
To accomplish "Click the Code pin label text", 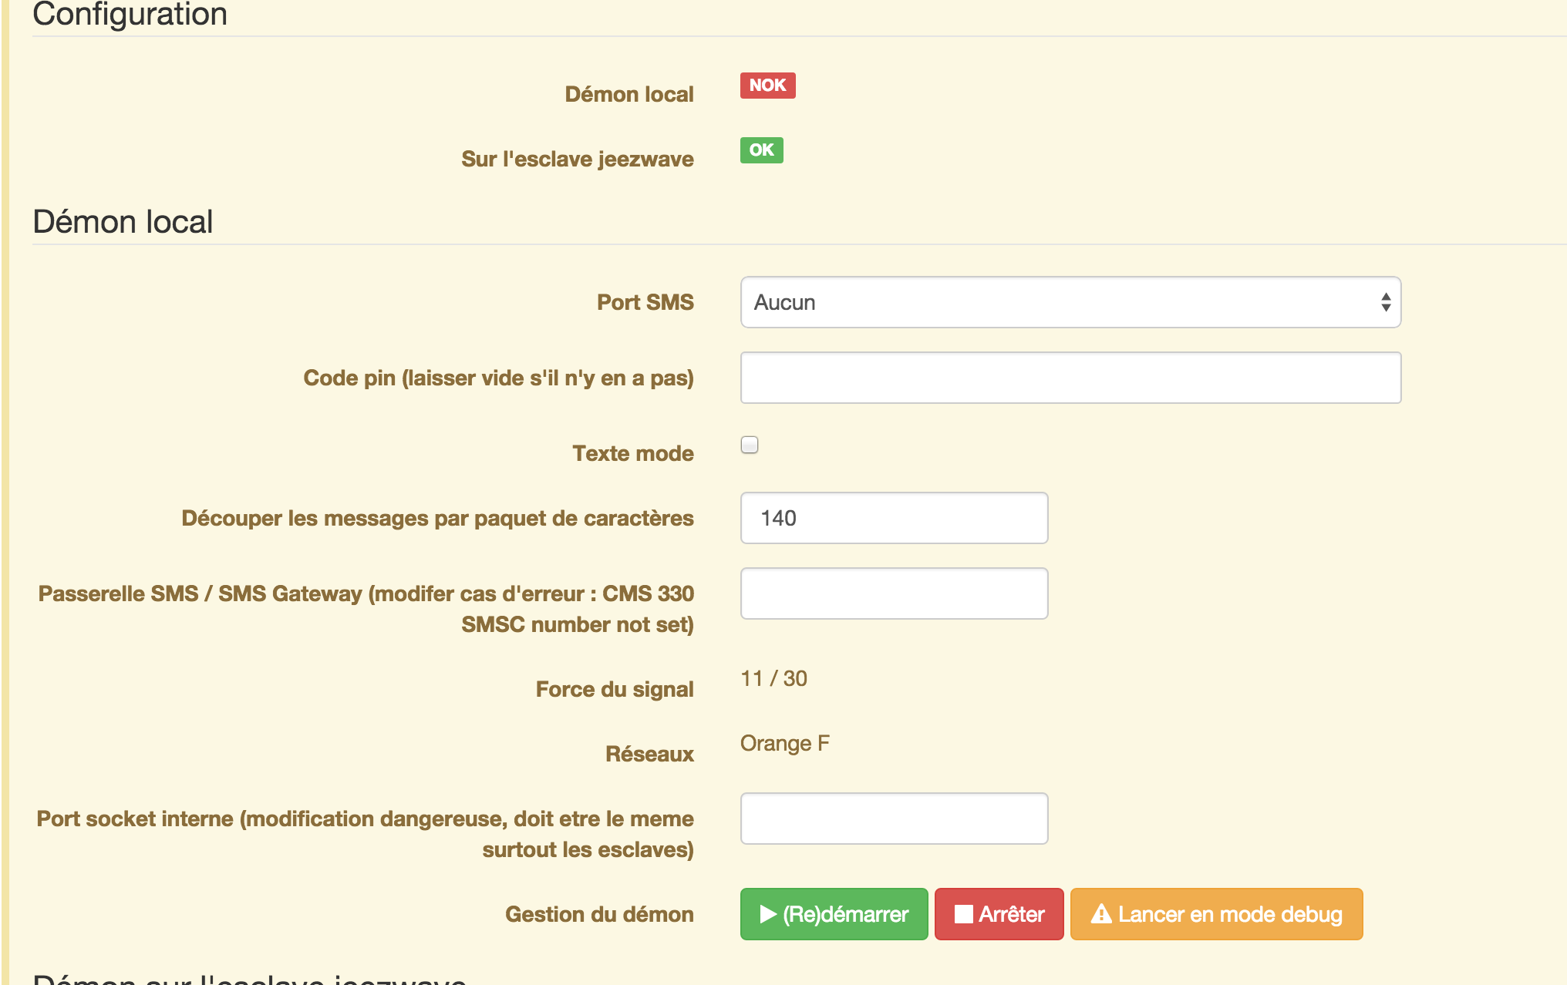I will coord(498,378).
